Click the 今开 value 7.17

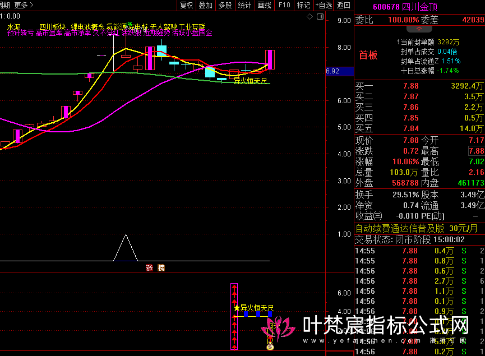(477, 140)
